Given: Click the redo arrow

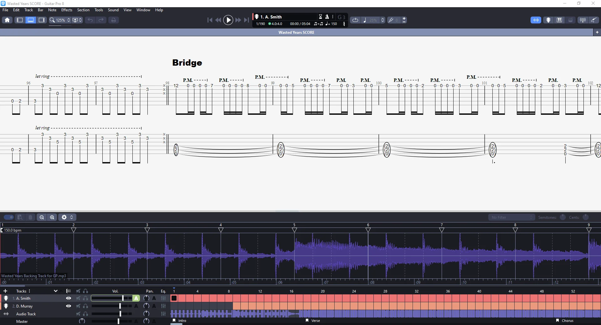Looking at the screenshot, I should pos(101,20).
